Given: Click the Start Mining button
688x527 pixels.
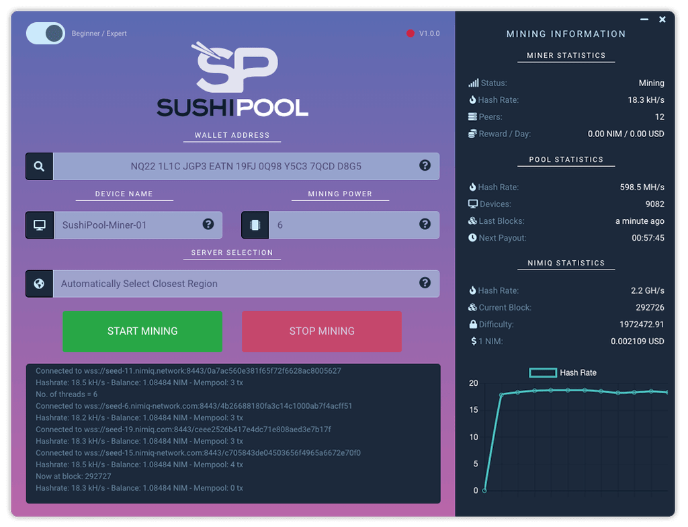Looking at the screenshot, I should (x=142, y=331).
